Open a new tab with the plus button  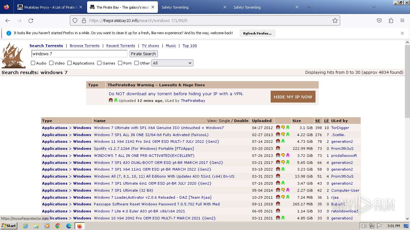pos(309,7)
